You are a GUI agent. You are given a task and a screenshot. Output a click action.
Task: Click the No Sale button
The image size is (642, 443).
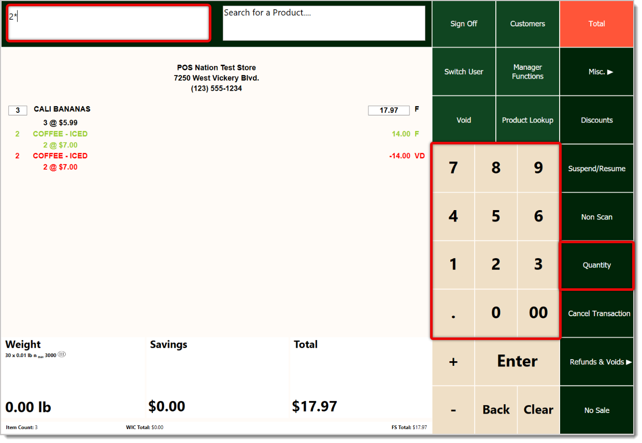click(596, 410)
